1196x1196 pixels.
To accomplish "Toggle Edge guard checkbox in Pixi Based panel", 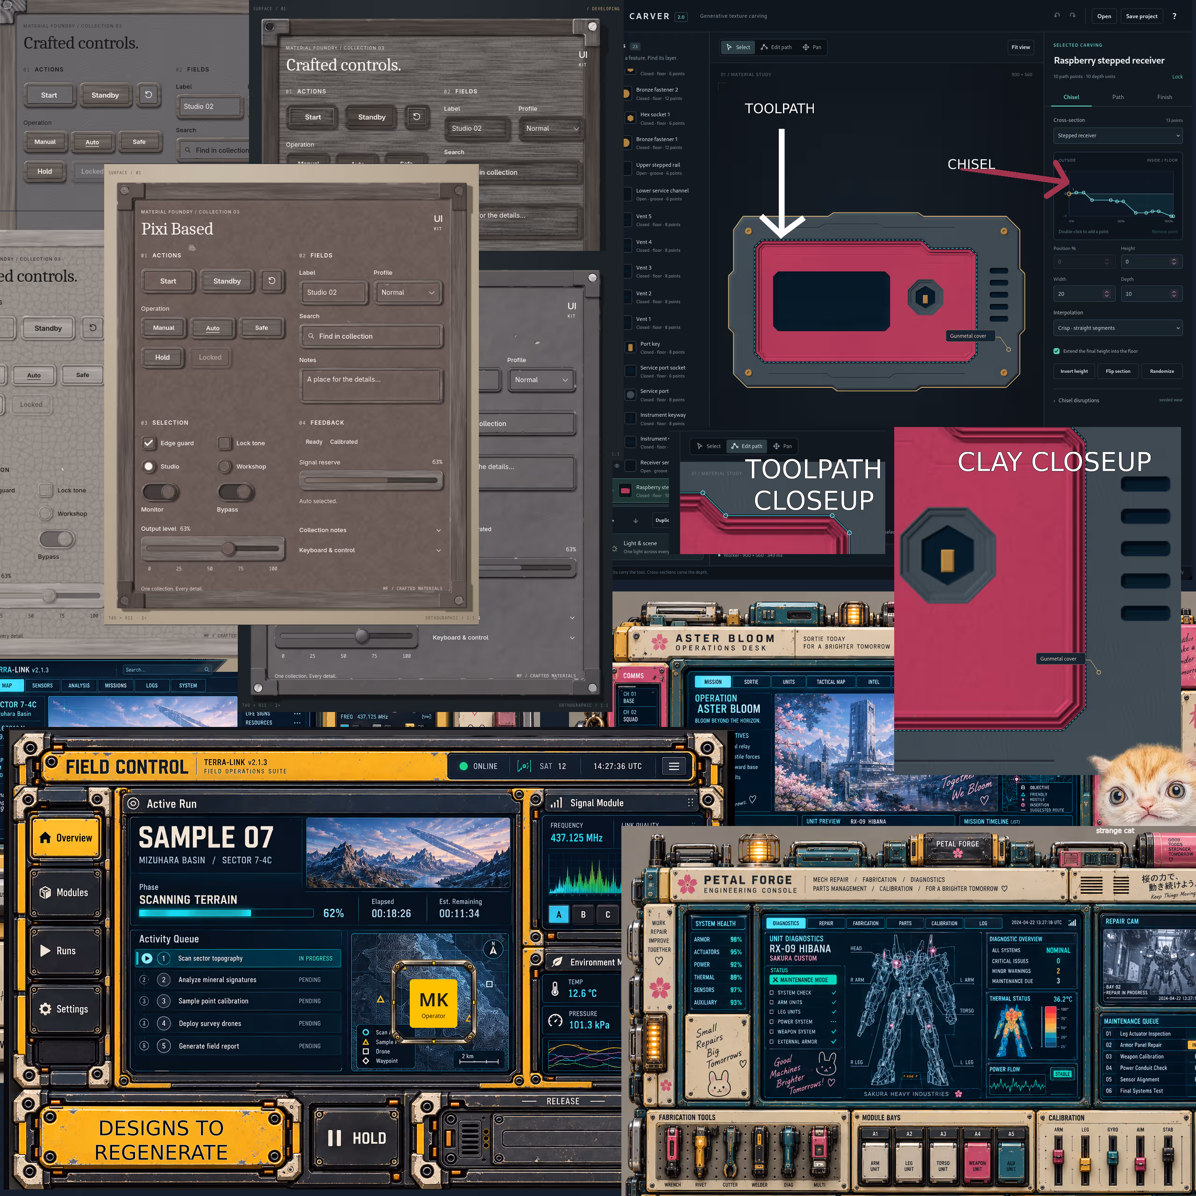I will coord(149,443).
